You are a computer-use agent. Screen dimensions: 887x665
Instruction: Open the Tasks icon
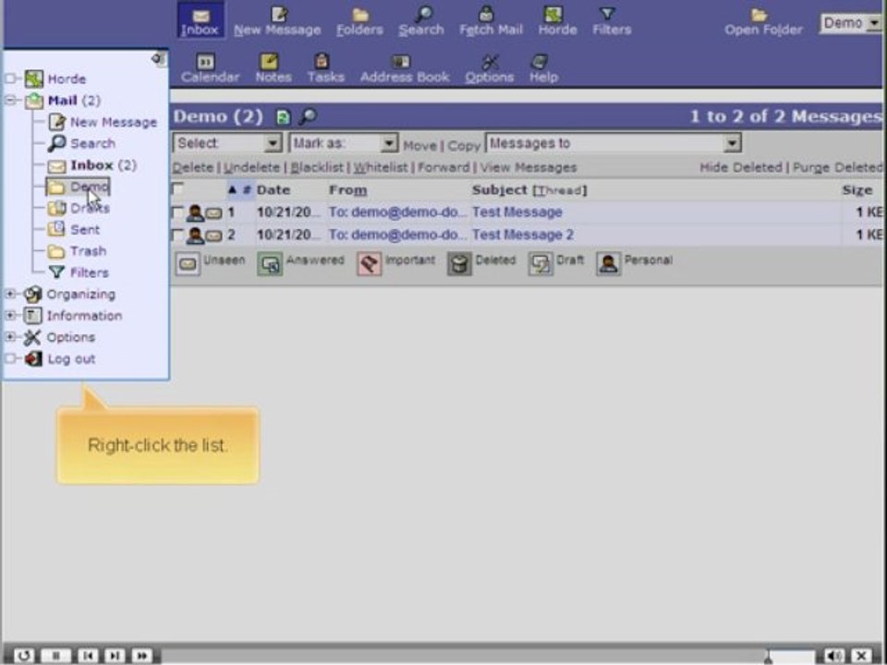coord(322,61)
